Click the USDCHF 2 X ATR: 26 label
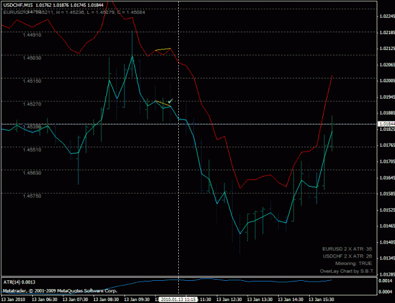 click(x=347, y=256)
